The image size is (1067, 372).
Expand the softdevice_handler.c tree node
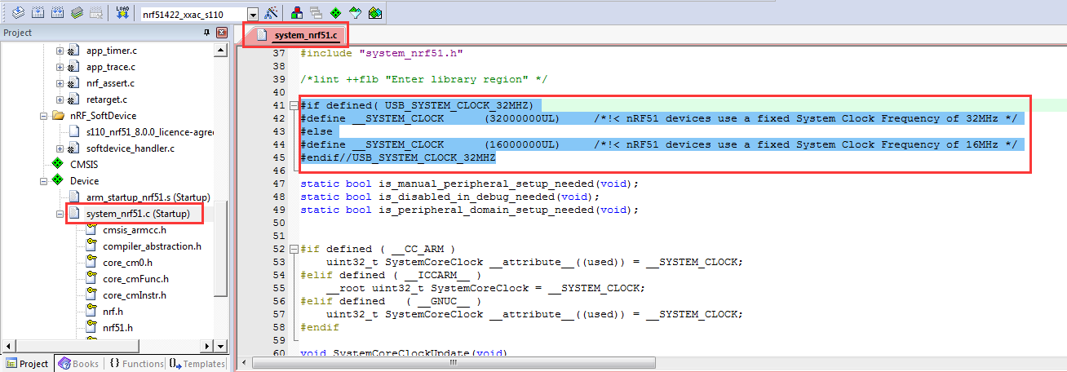(60, 148)
